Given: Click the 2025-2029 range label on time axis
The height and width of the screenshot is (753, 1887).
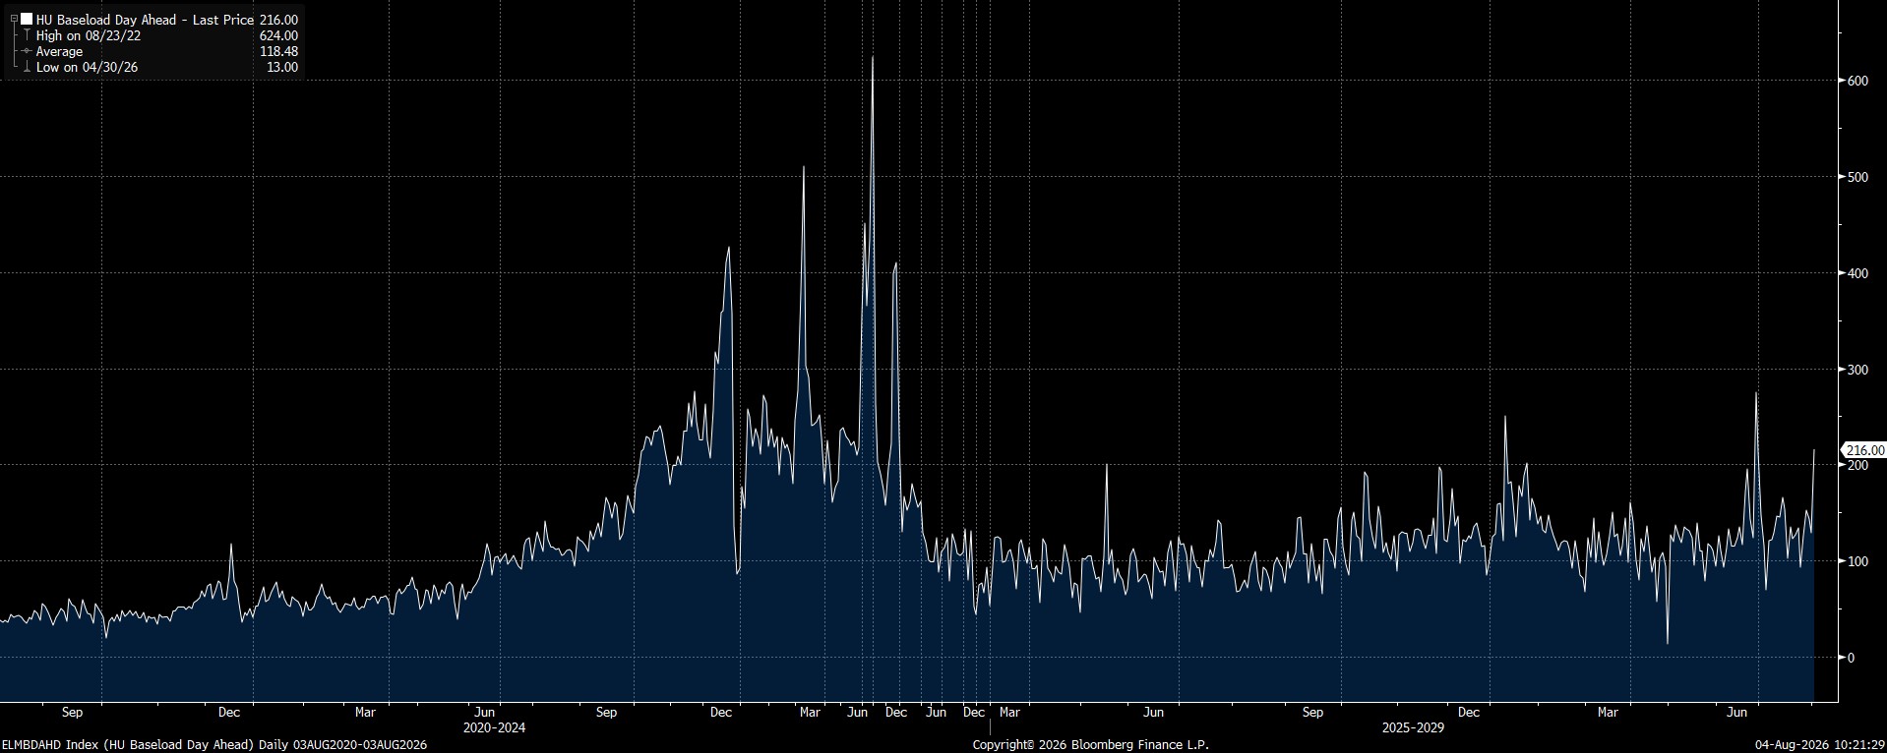Looking at the screenshot, I should tap(1413, 728).
